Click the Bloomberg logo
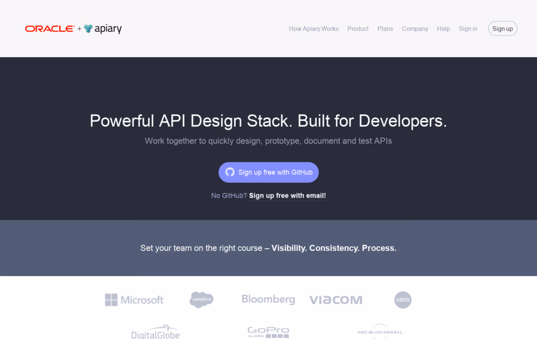The height and width of the screenshot is (339, 537). click(x=268, y=299)
